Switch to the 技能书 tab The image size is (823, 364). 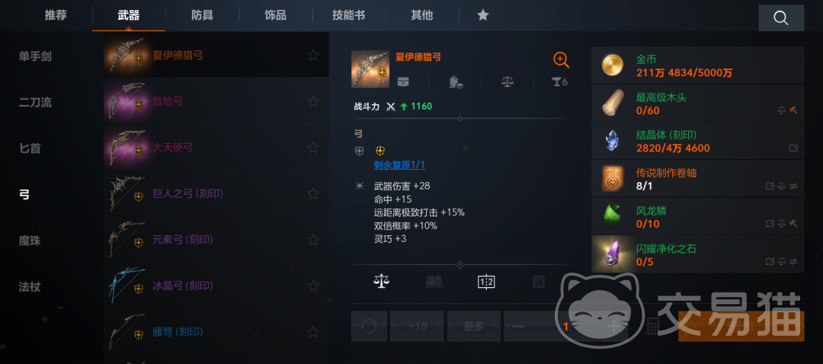[348, 15]
